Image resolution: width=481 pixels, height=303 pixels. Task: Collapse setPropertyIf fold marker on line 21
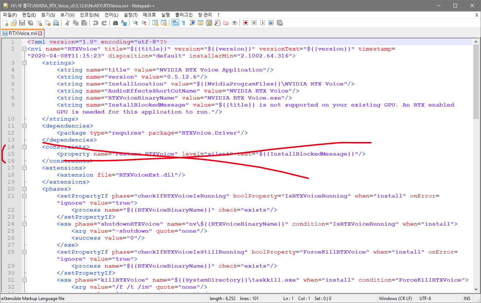click(24, 196)
